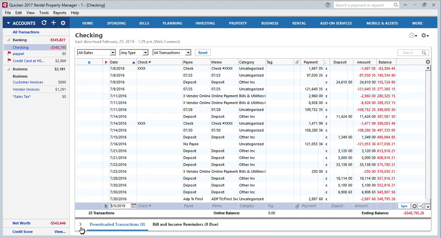Click the red flag beside paypal account

[9, 54]
